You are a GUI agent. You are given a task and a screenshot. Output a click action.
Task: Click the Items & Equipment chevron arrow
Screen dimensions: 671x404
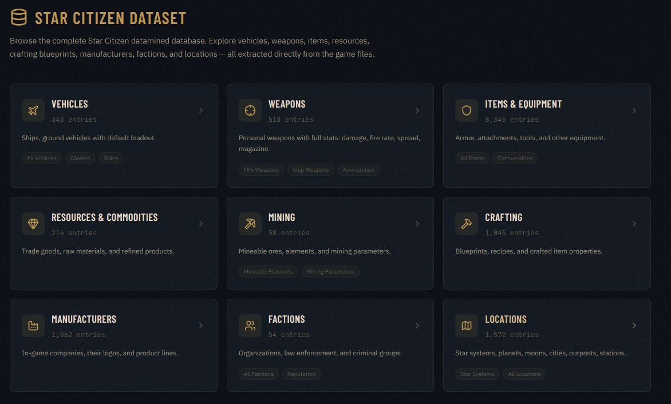point(634,110)
